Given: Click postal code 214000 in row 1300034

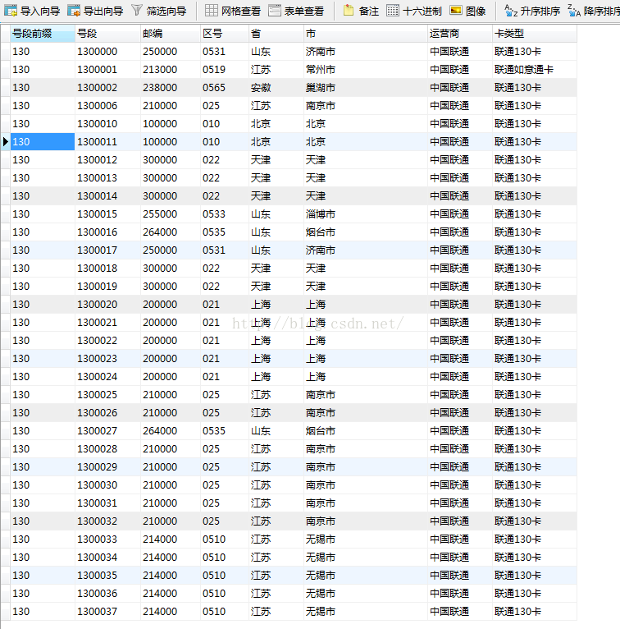Looking at the screenshot, I should 171,557.
